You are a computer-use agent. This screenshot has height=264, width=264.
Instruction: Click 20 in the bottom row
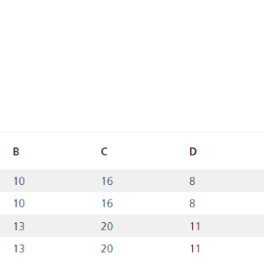(x=107, y=249)
